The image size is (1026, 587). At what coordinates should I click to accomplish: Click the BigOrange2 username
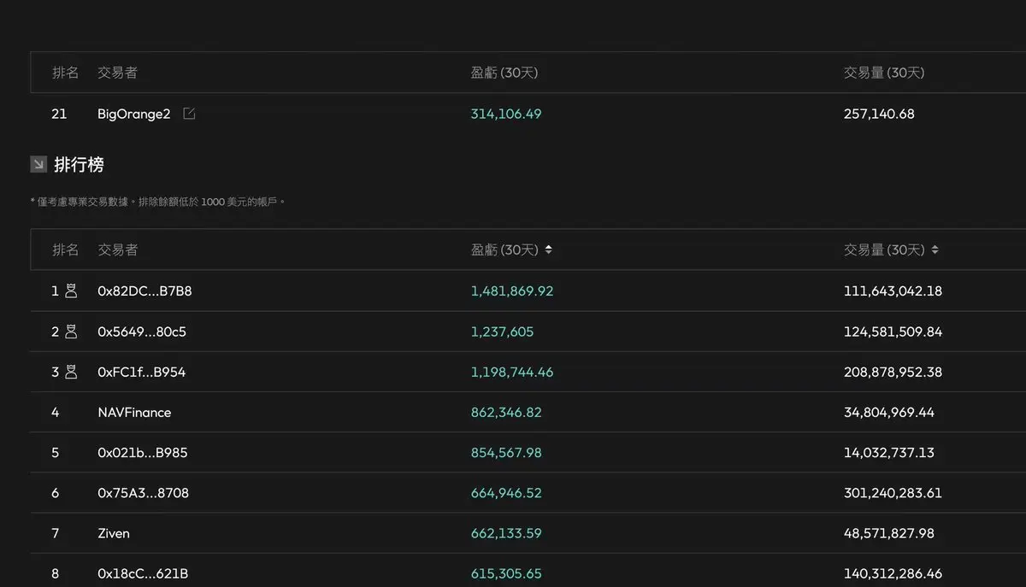pyautogui.click(x=133, y=114)
